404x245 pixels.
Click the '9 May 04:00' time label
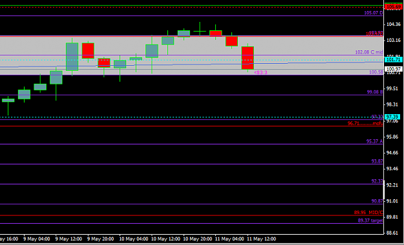point(37,239)
